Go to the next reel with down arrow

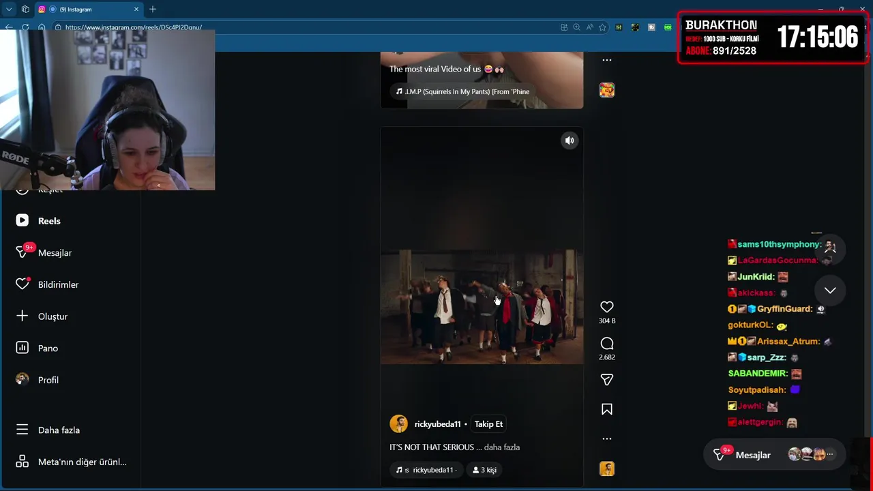[830, 291]
